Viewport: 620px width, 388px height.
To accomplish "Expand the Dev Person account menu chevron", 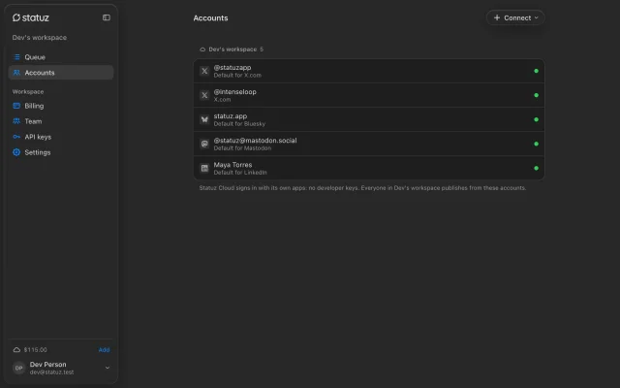I will (108, 368).
